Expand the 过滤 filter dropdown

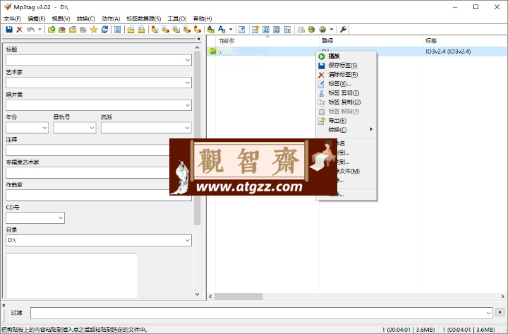(488, 313)
